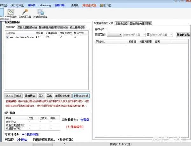Click the 权重历史监控(云) statistics row

[32, 125]
